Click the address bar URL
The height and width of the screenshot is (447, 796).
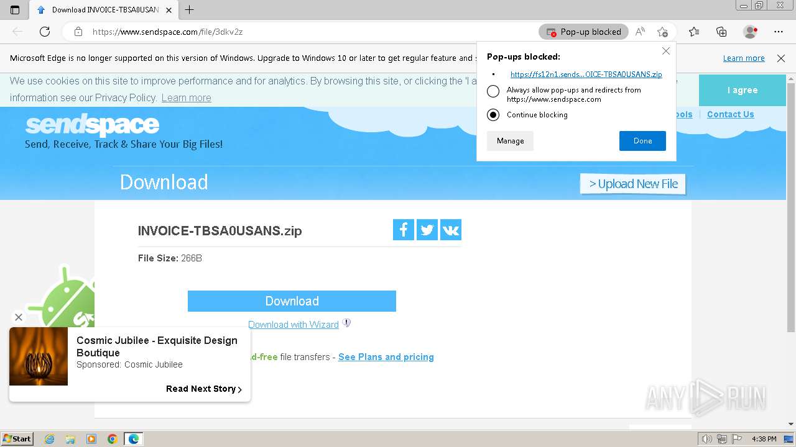click(x=168, y=32)
